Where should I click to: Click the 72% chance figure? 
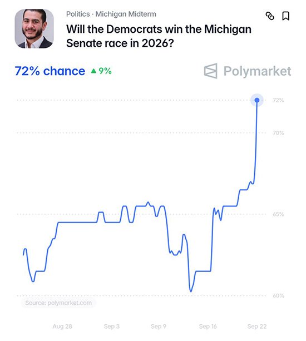point(50,71)
